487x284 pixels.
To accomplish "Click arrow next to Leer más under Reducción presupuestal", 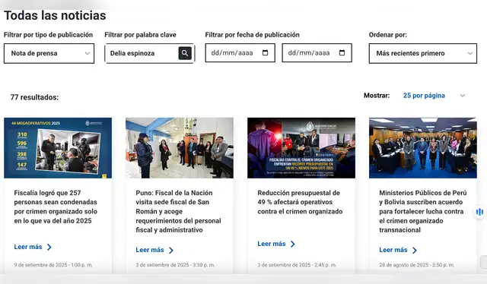I will 292,244.
